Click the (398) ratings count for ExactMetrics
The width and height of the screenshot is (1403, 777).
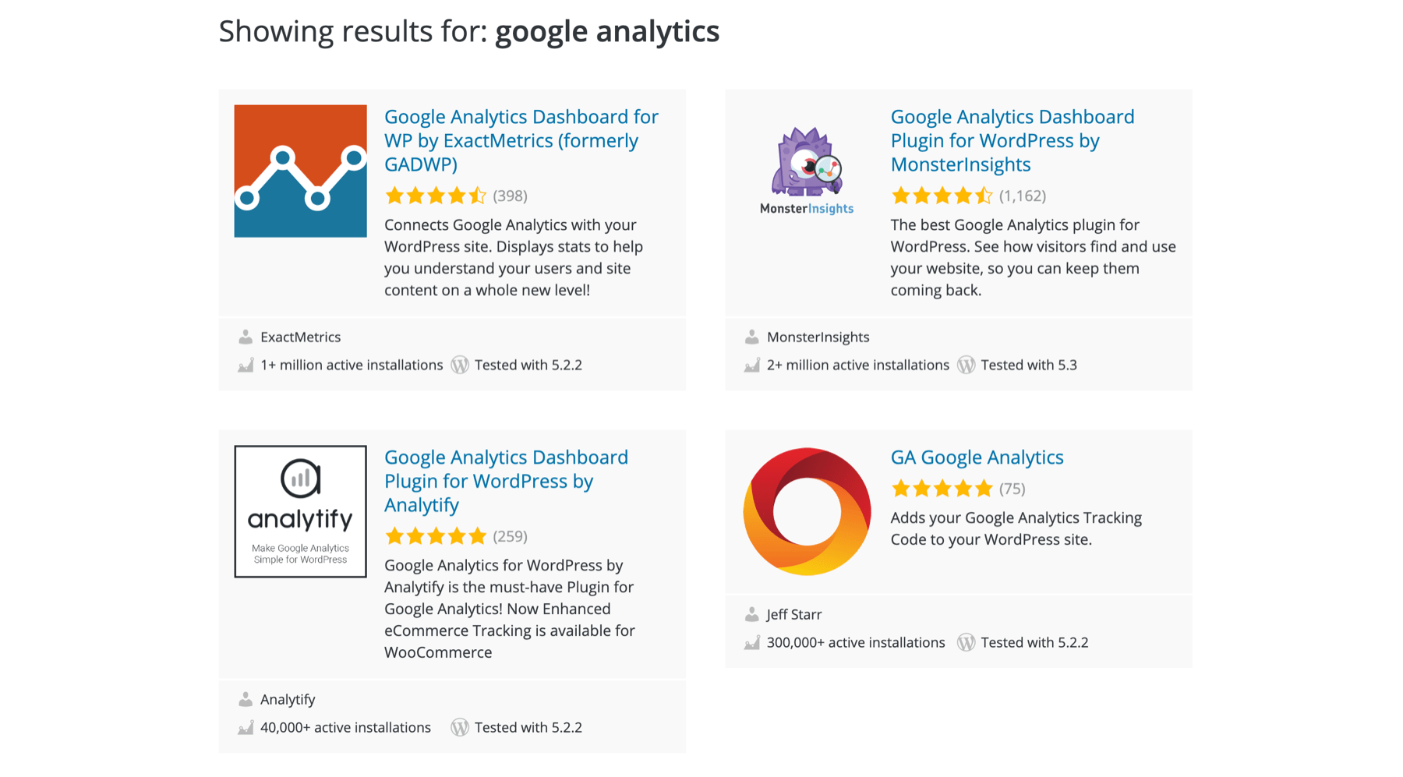coord(510,196)
